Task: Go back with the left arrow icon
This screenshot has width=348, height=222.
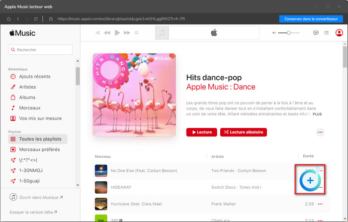Action: tap(18, 19)
